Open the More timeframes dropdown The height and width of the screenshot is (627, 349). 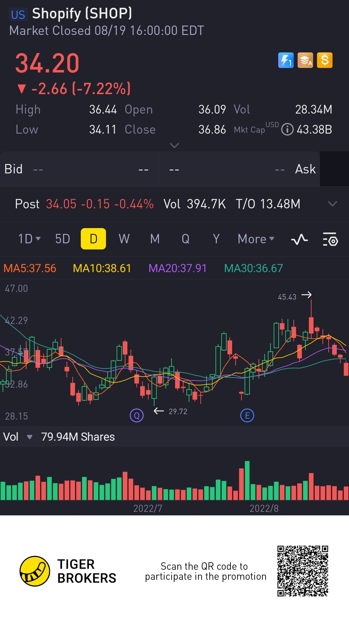(x=256, y=239)
